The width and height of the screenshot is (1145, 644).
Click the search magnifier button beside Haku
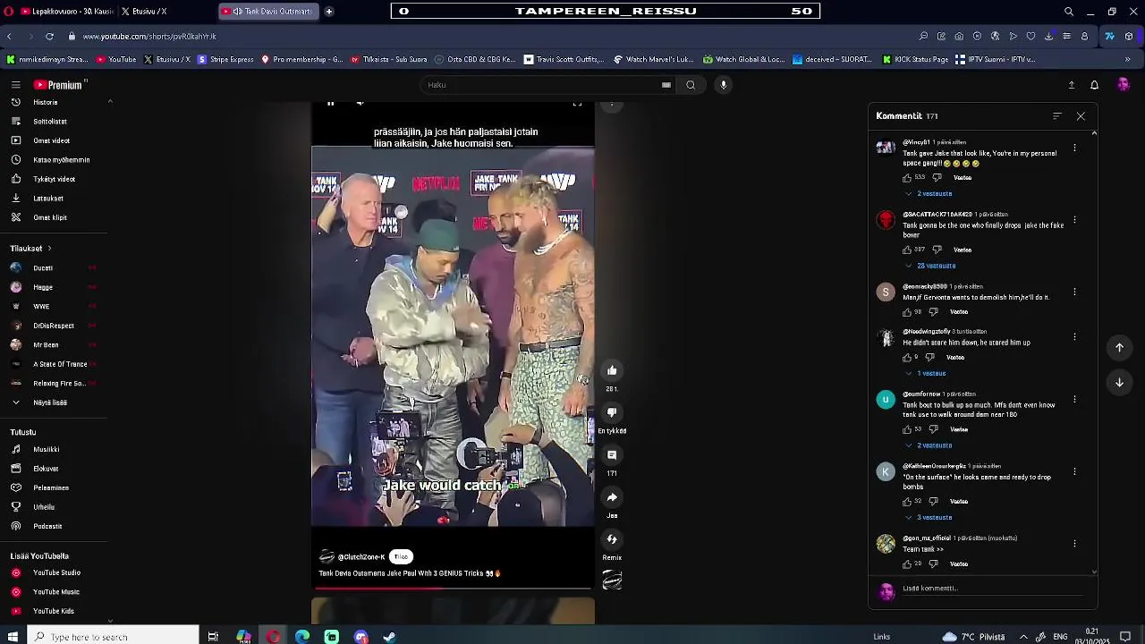click(691, 85)
